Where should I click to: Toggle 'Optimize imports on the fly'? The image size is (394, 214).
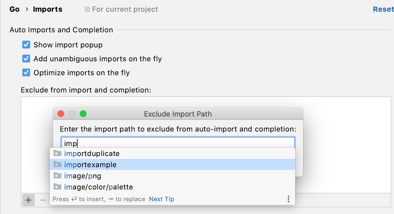26,72
